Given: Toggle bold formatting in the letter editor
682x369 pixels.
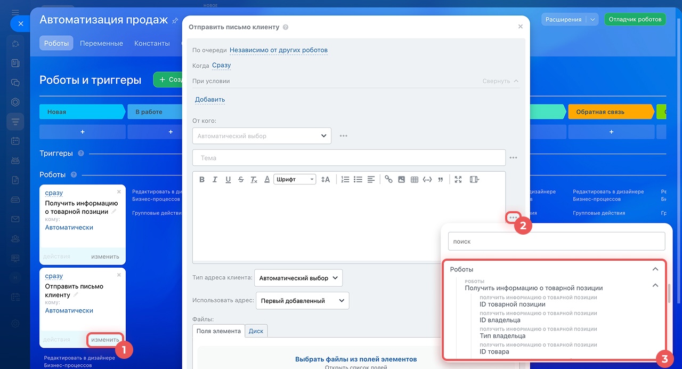Looking at the screenshot, I should click(202, 180).
